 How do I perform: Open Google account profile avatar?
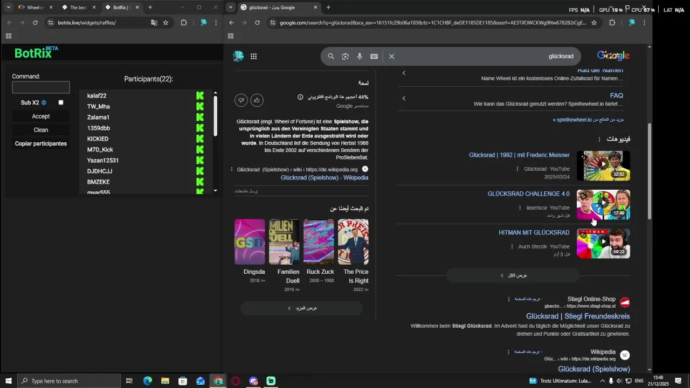(x=238, y=57)
